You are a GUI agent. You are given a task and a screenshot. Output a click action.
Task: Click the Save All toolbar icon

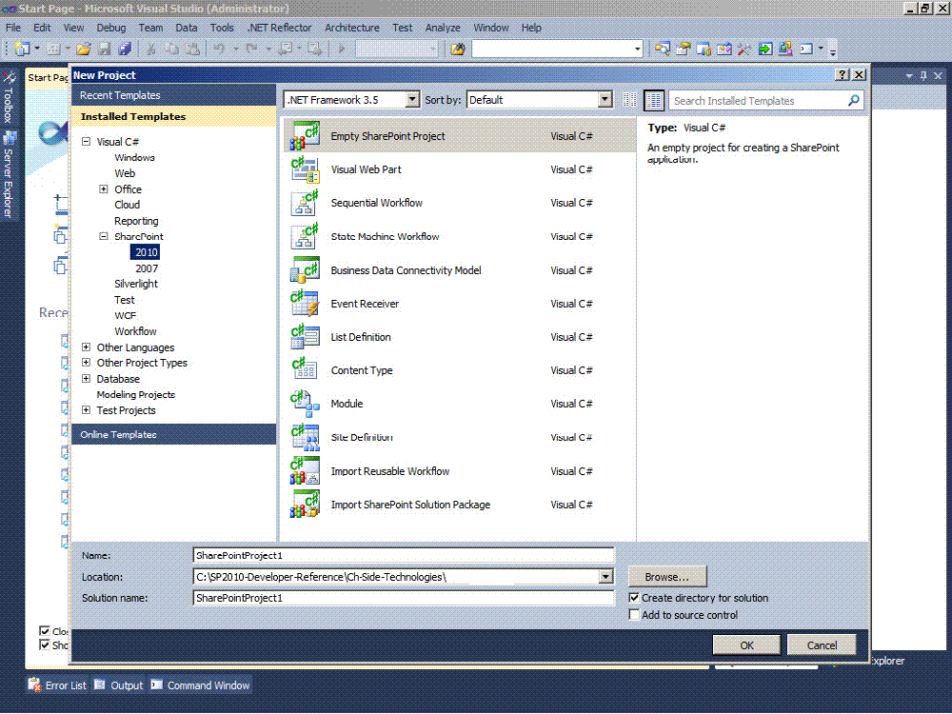coord(125,49)
